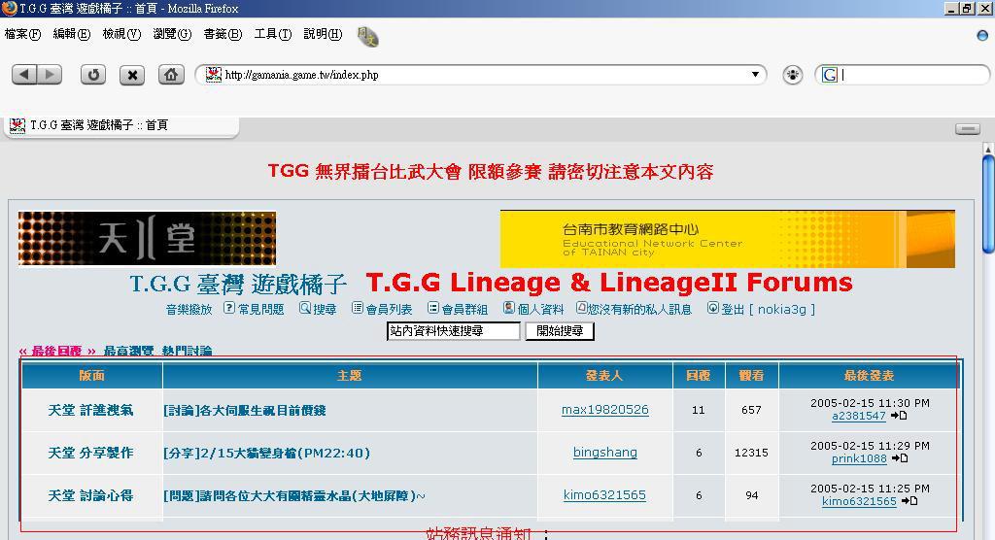Open kimo6321565 in the 發表人 column
The height and width of the screenshot is (540, 995).
pos(604,495)
